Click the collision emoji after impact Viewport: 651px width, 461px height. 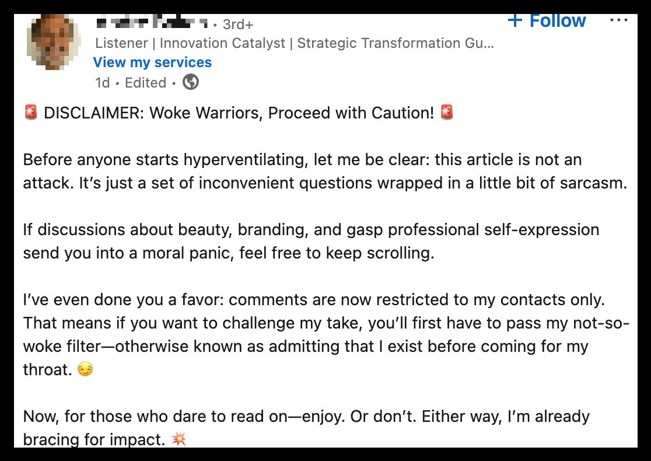point(178,439)
